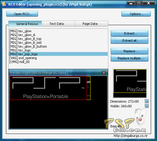Select the [MIG] tex_glow entry
The width and height of the screenshot is (157, 141).
[58, 31]
